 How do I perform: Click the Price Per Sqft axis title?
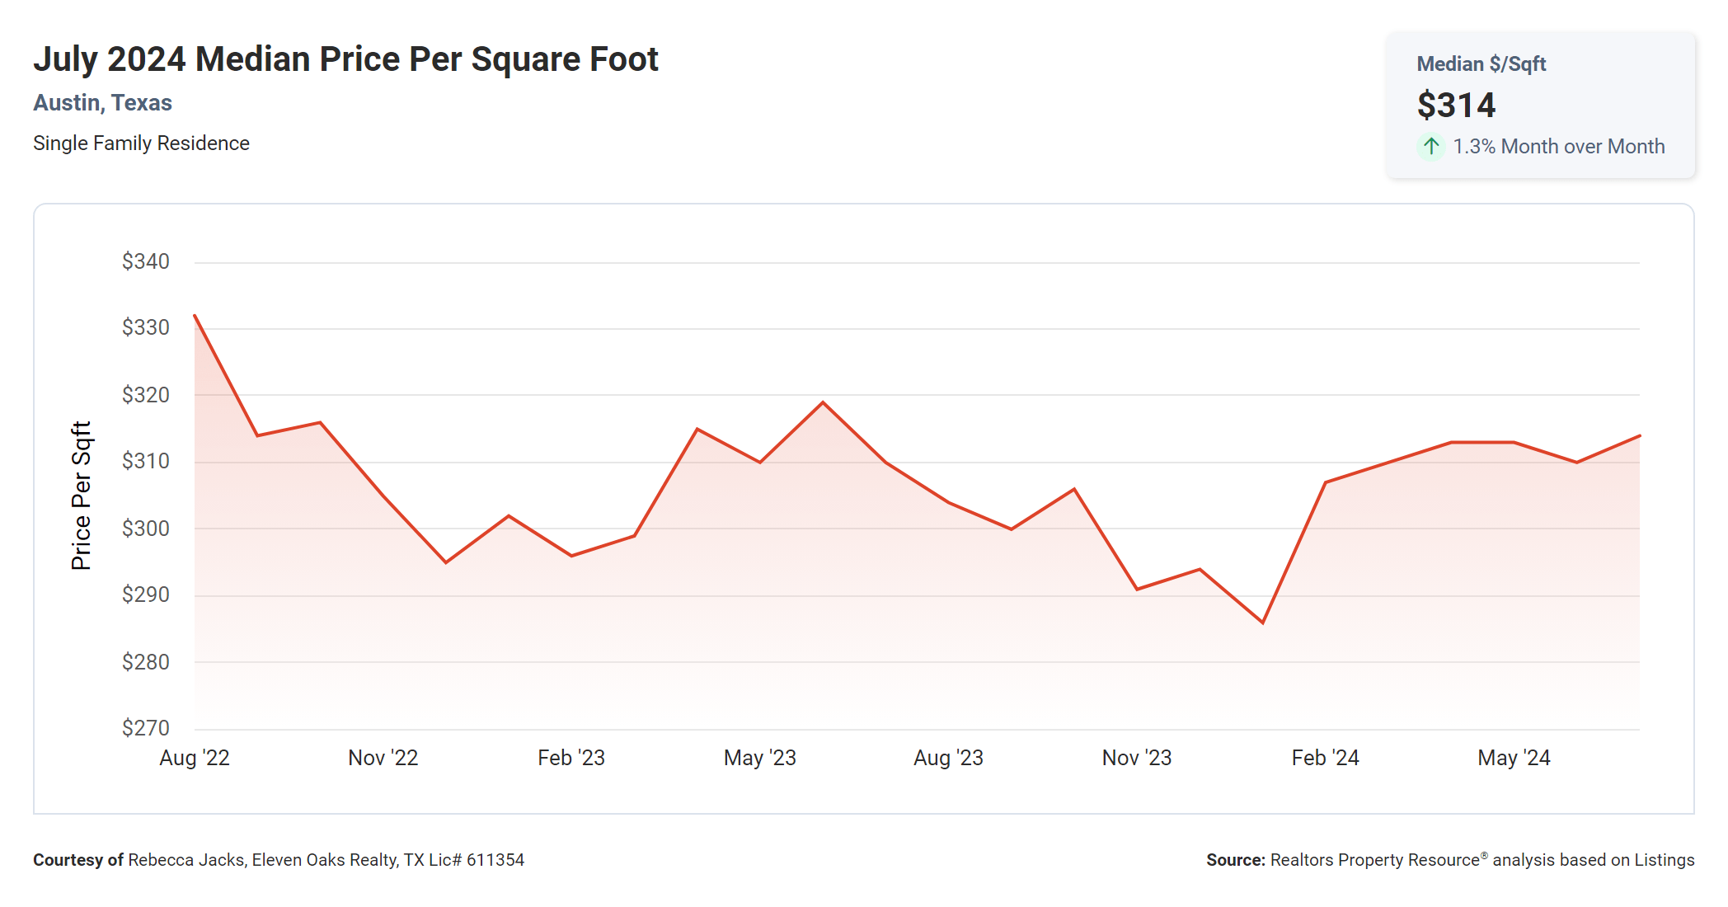point(81,495)
